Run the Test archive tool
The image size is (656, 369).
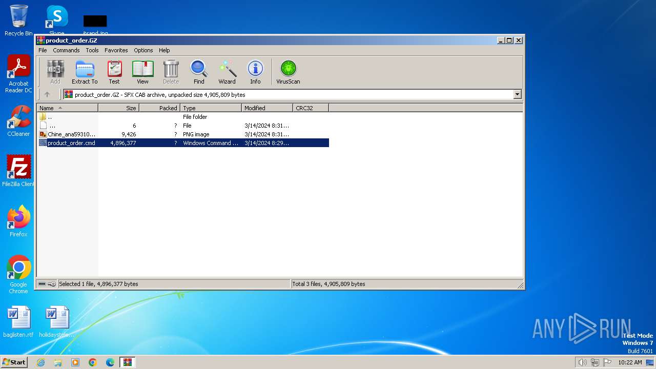114,72
